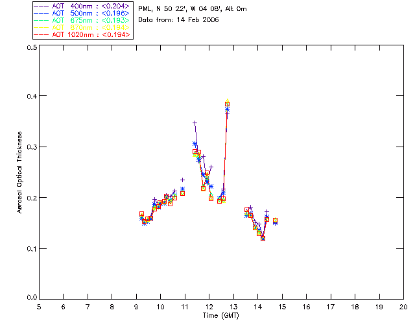The height and width of the screenshot is (332, 415).
Task: Select the purple plus marker near 0.35
Action: click(x=195, y=123)
